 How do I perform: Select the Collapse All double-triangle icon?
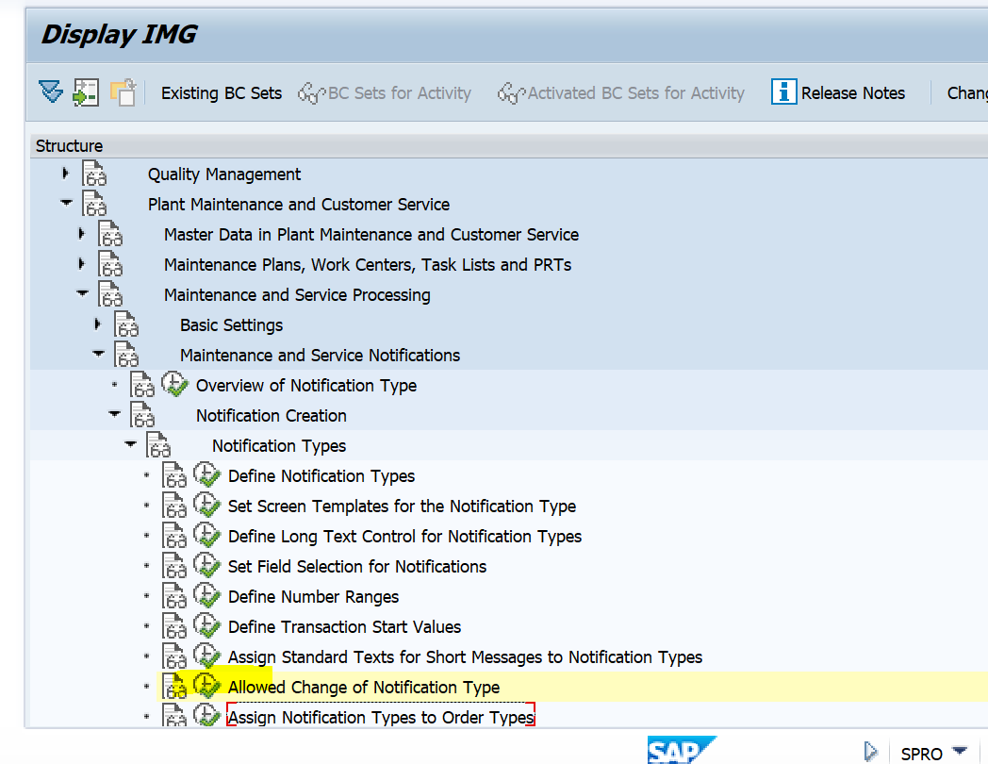pos(50,91)
